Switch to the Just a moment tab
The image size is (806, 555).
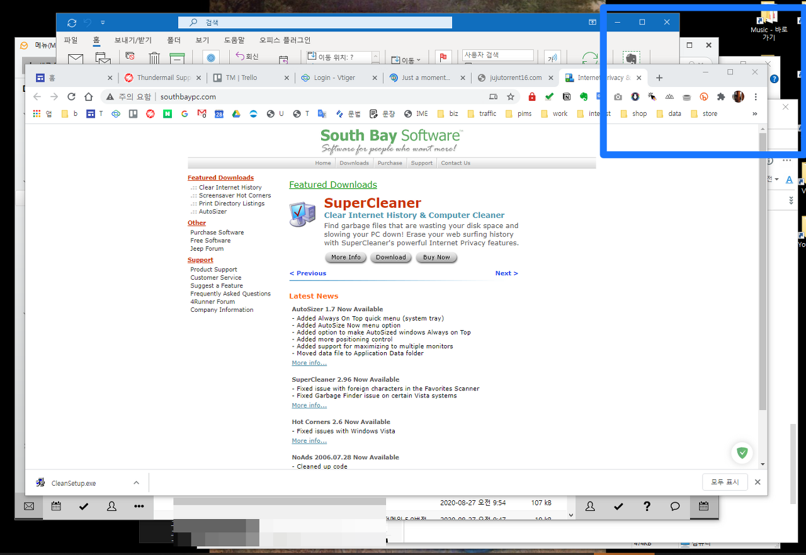coord(428,77)
